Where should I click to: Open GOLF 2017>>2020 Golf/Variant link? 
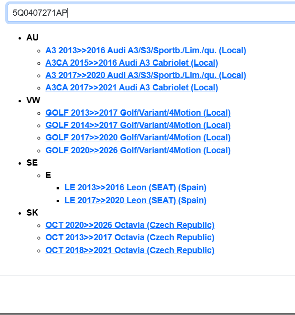(138, 138)
